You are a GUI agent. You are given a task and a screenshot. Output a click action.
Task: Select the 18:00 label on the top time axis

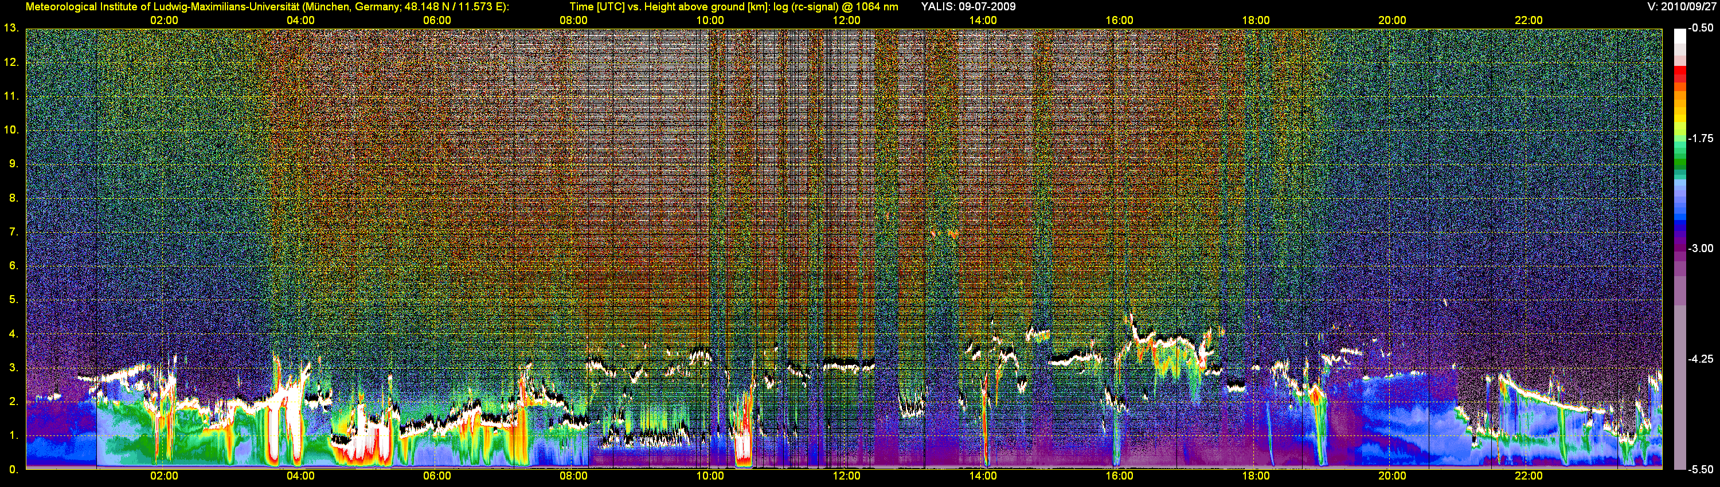pyautogui.click(x=1256, y=21)
